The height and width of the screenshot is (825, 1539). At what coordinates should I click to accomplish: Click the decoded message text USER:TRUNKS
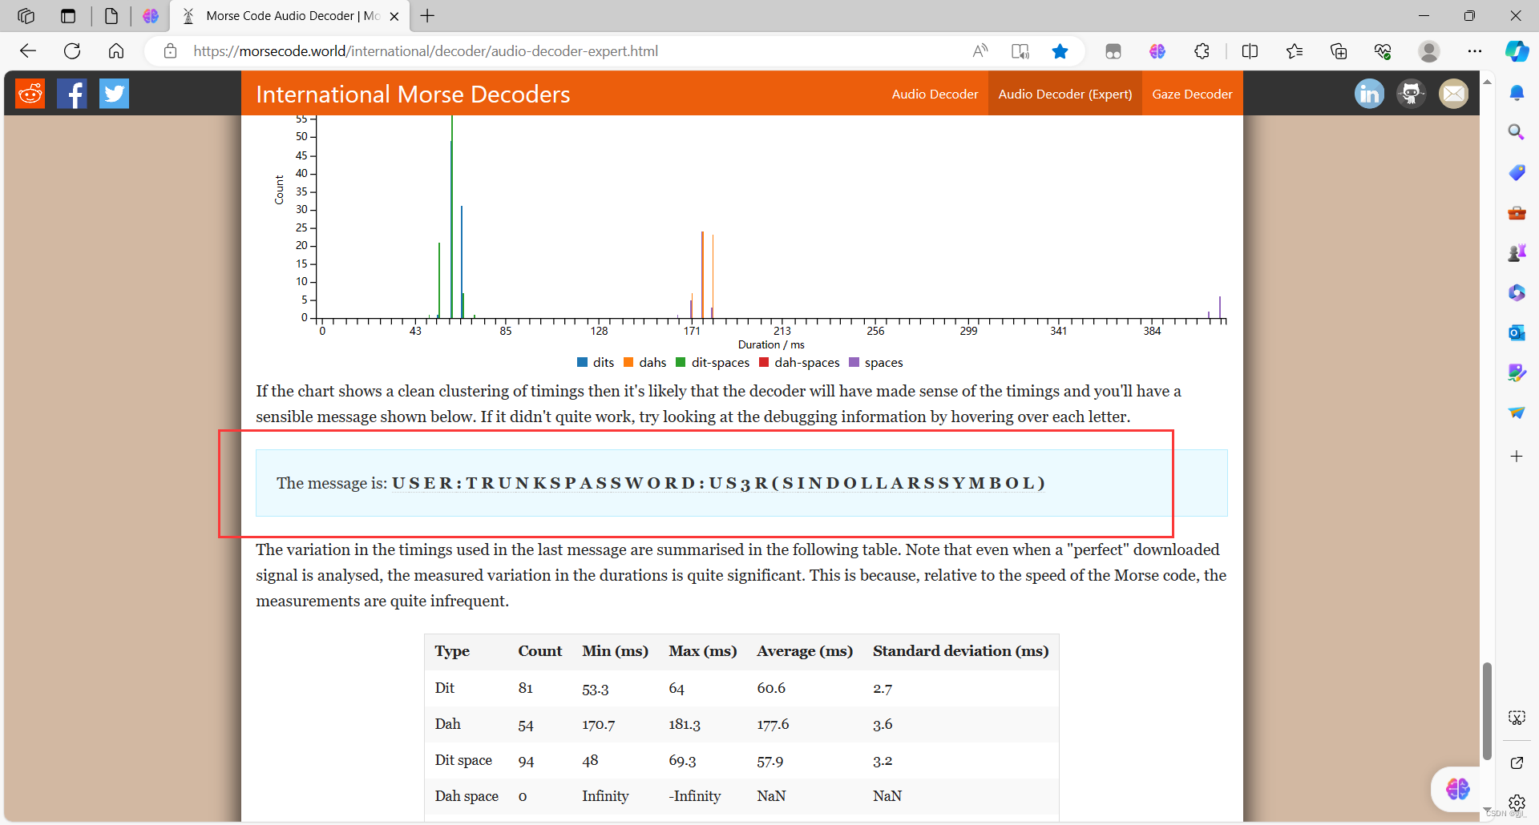(718, 483)
